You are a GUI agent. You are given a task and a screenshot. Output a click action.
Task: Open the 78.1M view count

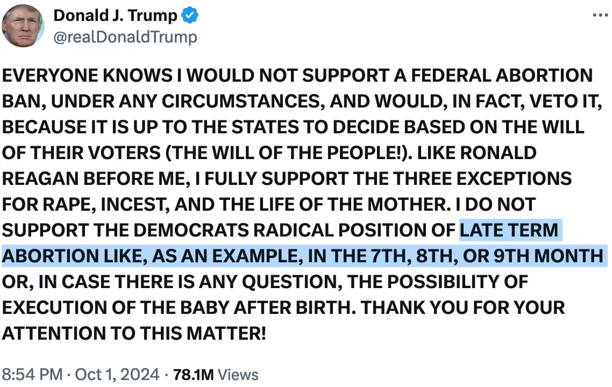(x=195, y=374)
